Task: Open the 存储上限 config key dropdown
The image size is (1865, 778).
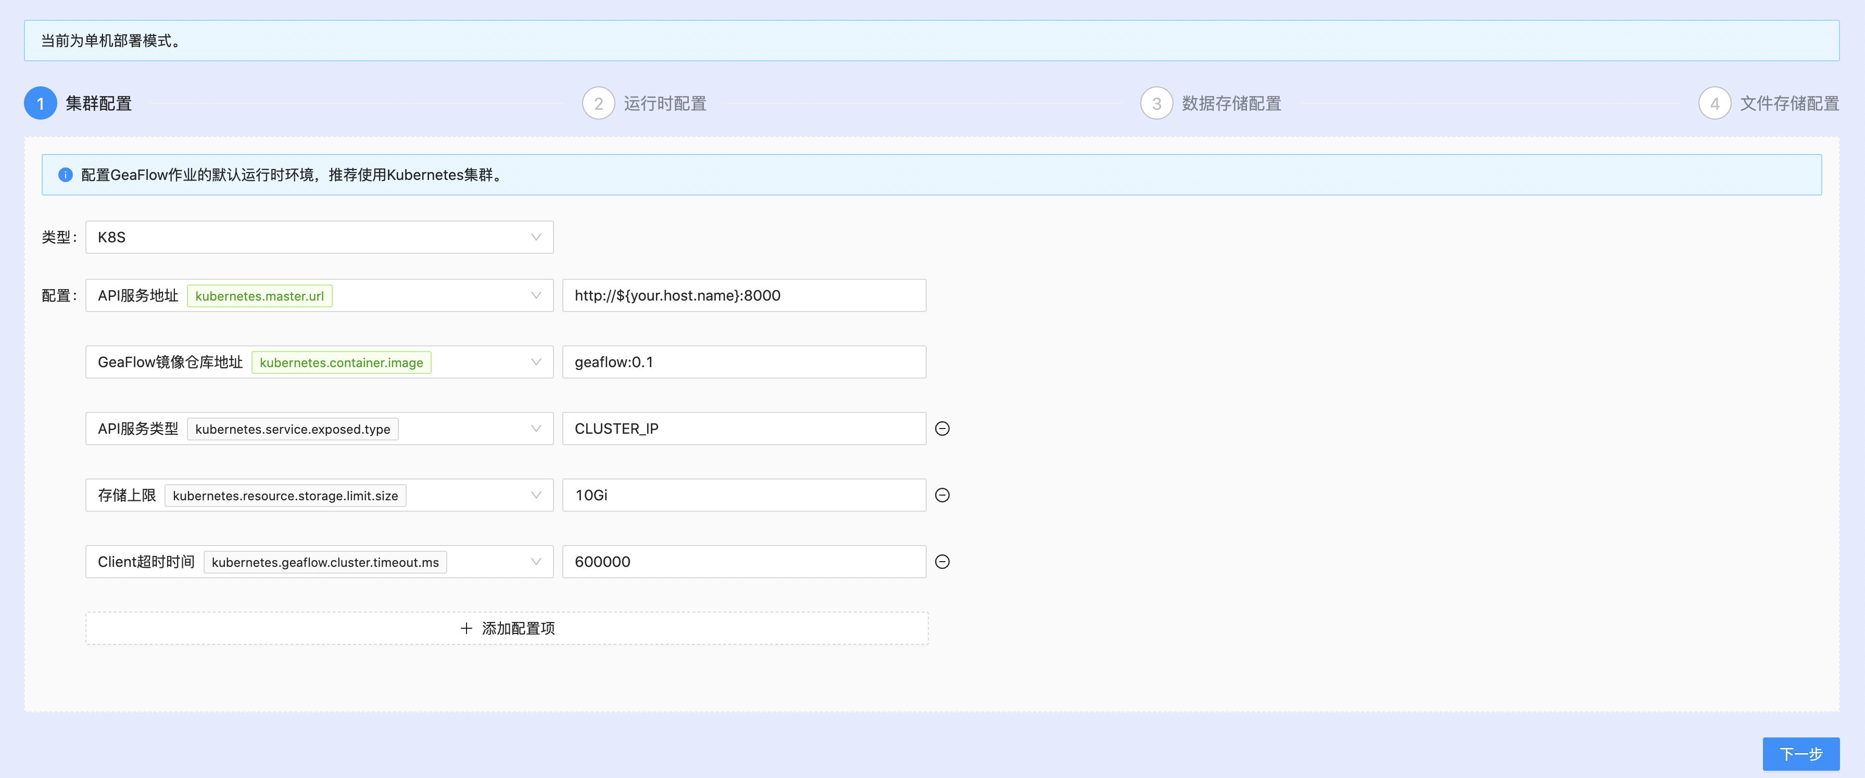Action: [x=535, y=495]
